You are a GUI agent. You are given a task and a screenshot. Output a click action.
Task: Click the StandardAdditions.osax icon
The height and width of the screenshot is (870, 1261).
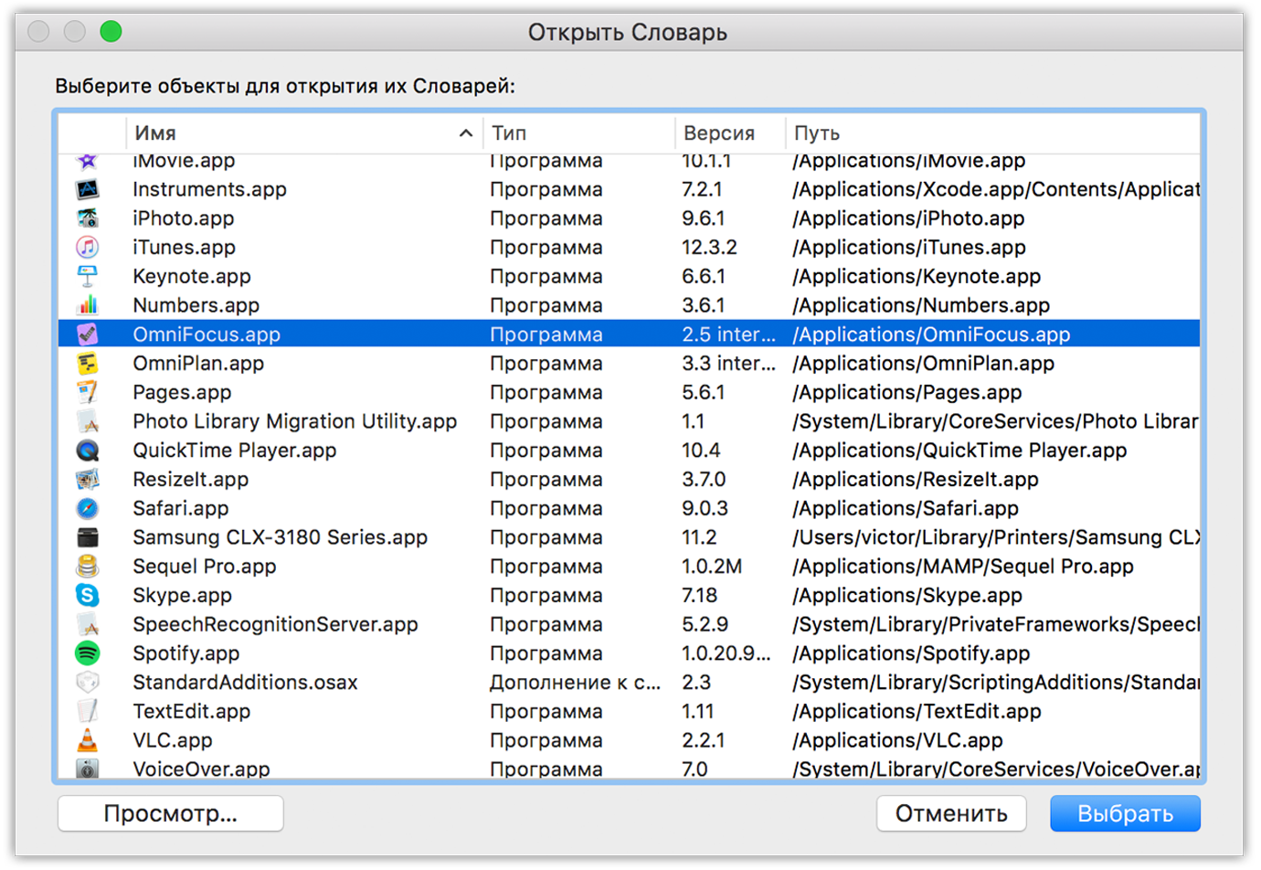(x=88, y=683)
